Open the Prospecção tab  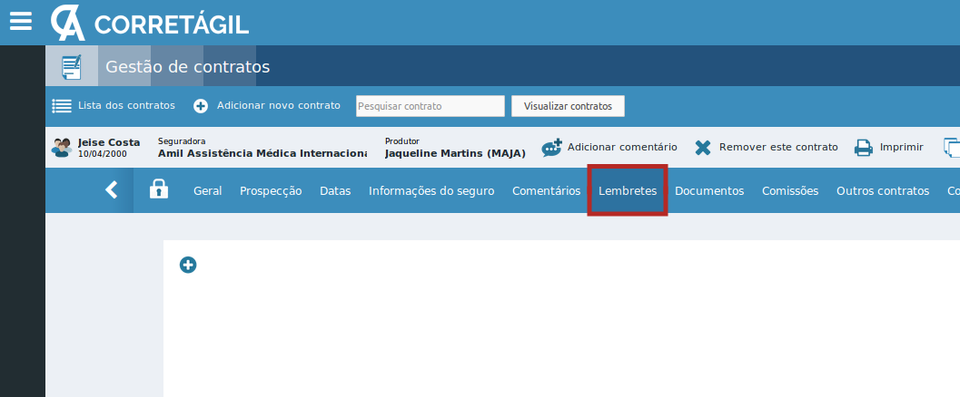tap(271, 191)
